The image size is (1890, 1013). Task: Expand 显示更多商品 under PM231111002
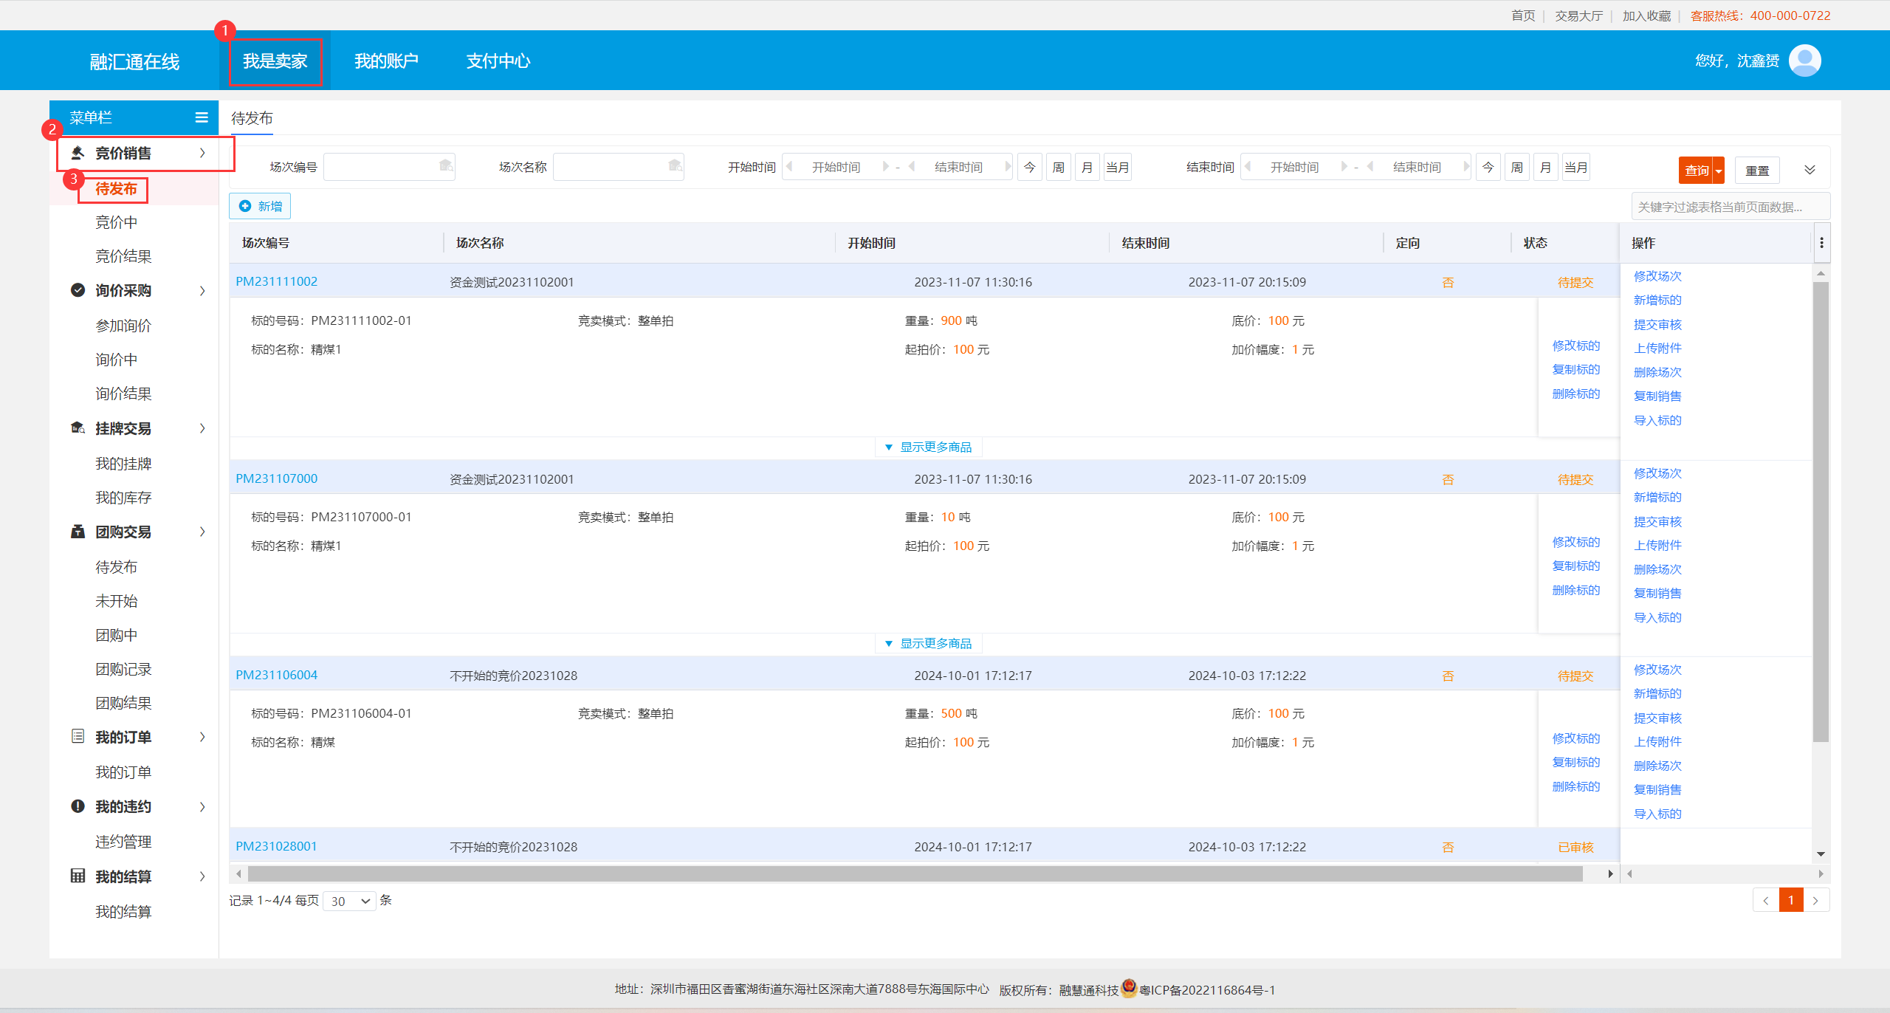pos(928,447)
